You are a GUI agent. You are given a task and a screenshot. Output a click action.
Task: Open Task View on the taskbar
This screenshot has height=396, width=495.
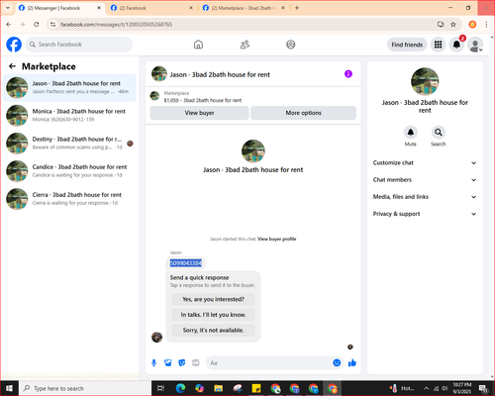click(161, 388)
